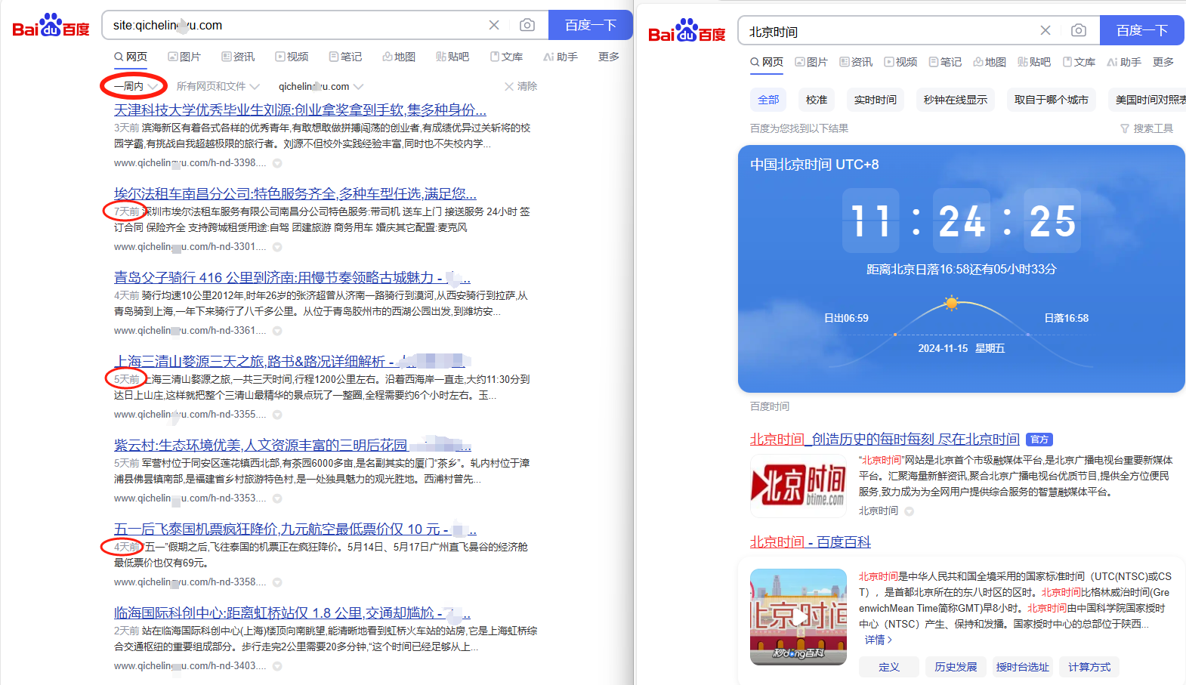Show 更多 categories in left window
The height and width of the screenshot is (685, 1186).
click(x=609, y=57)
